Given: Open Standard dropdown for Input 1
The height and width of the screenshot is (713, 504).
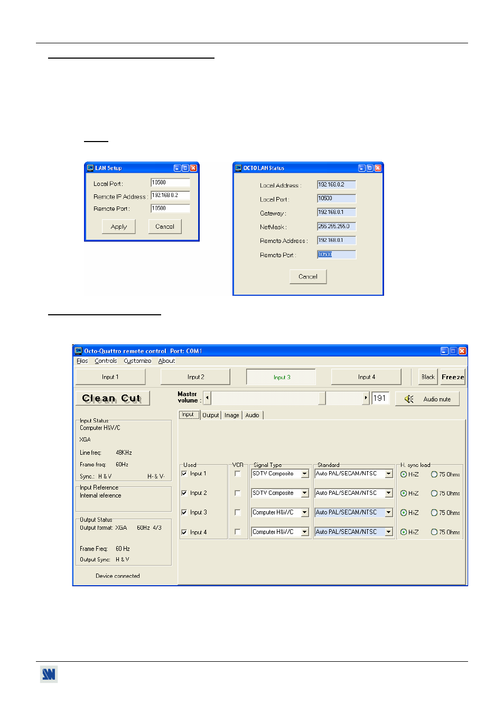Looking at the screenshot, I should click(x=389, y=474).
